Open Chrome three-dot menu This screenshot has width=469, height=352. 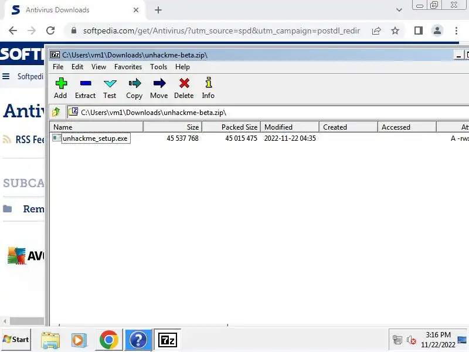456,31
